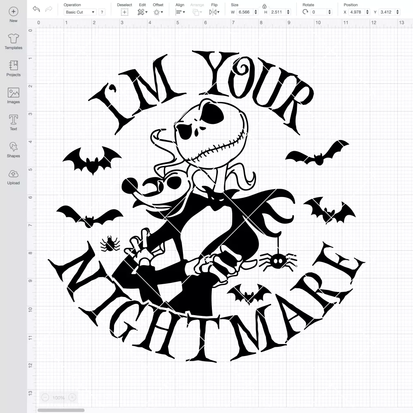
Task: Open the Projects panel
Action: click(14, 69)
